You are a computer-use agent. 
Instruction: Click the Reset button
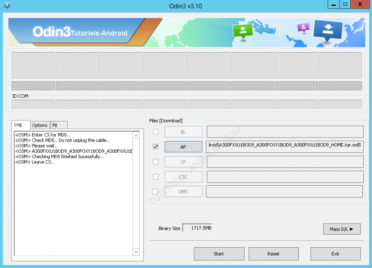pyautogui.click(x=274, y=254)
